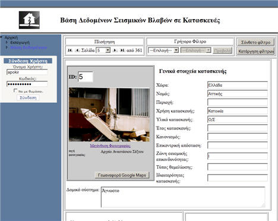Collapse the Αρχική tree node

1,37
